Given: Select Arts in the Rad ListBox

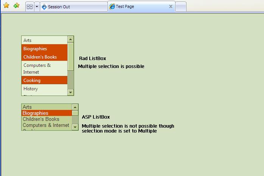Looking at the screenshot, I should pyautogui.click(x=45, y=40).
